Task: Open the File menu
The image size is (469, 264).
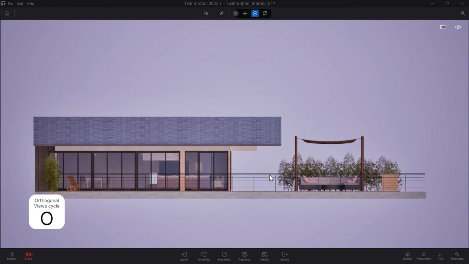Action: [x=10, y=4]
